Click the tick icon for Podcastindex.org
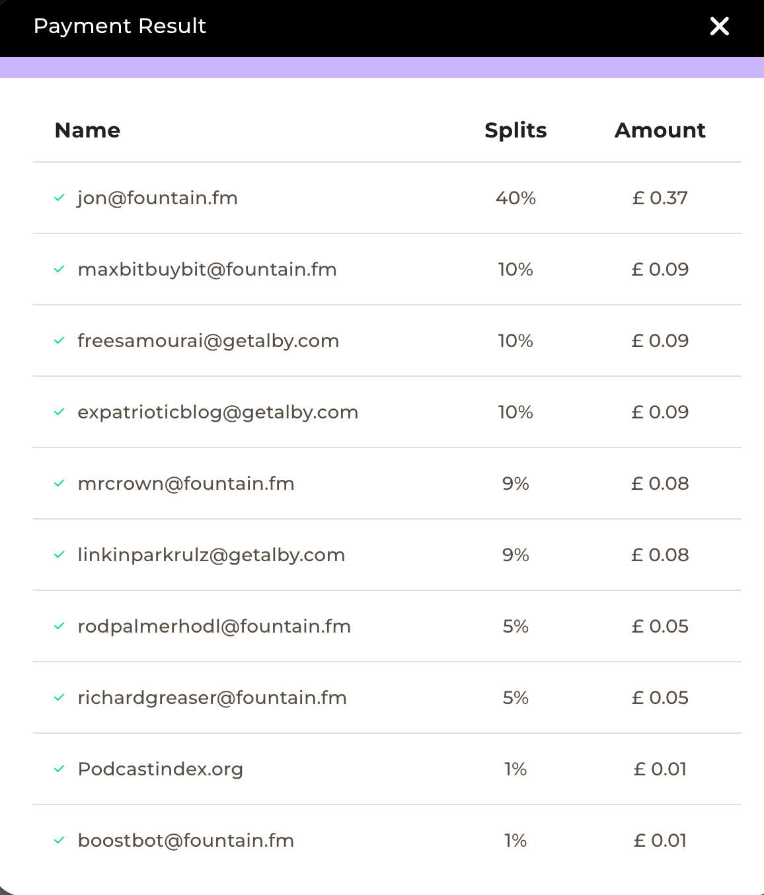 point(59,769)
